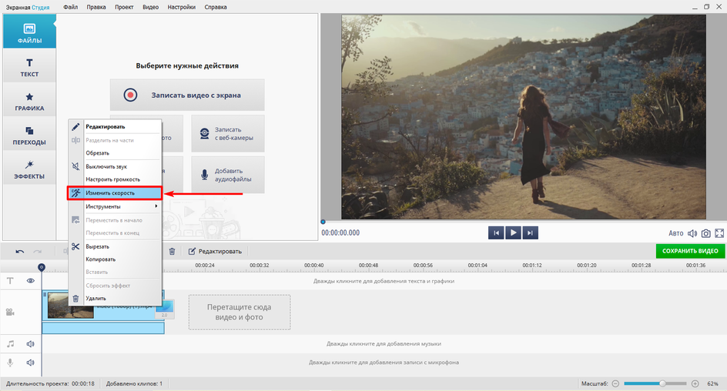The height and width of the screenshot is (391, 727).
Task: Click the trash icon in the timeline toolbar
Action: (172, 251)
